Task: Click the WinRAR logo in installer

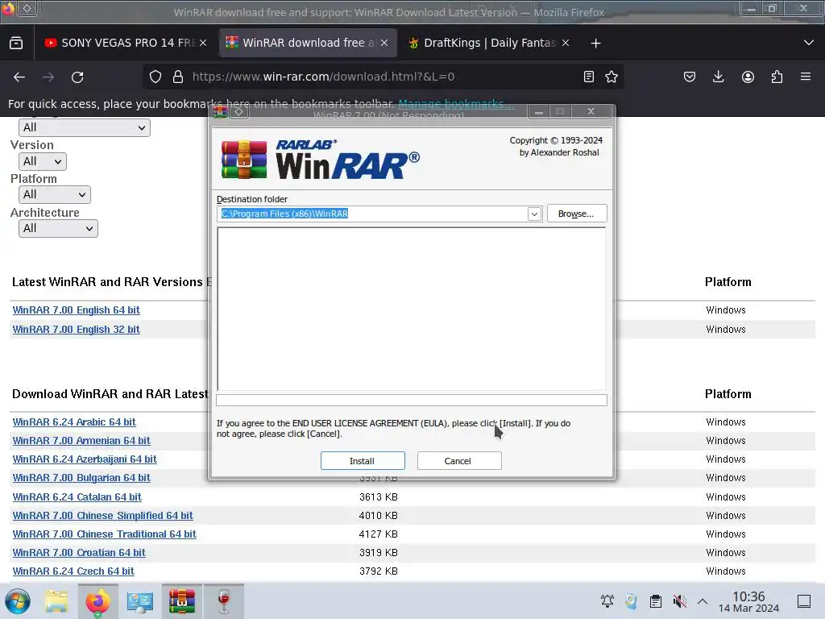Action: click(x=320, y=160)
